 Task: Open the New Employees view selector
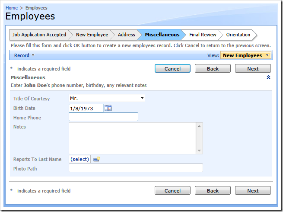pyautogui.click(x=245, y=55)
